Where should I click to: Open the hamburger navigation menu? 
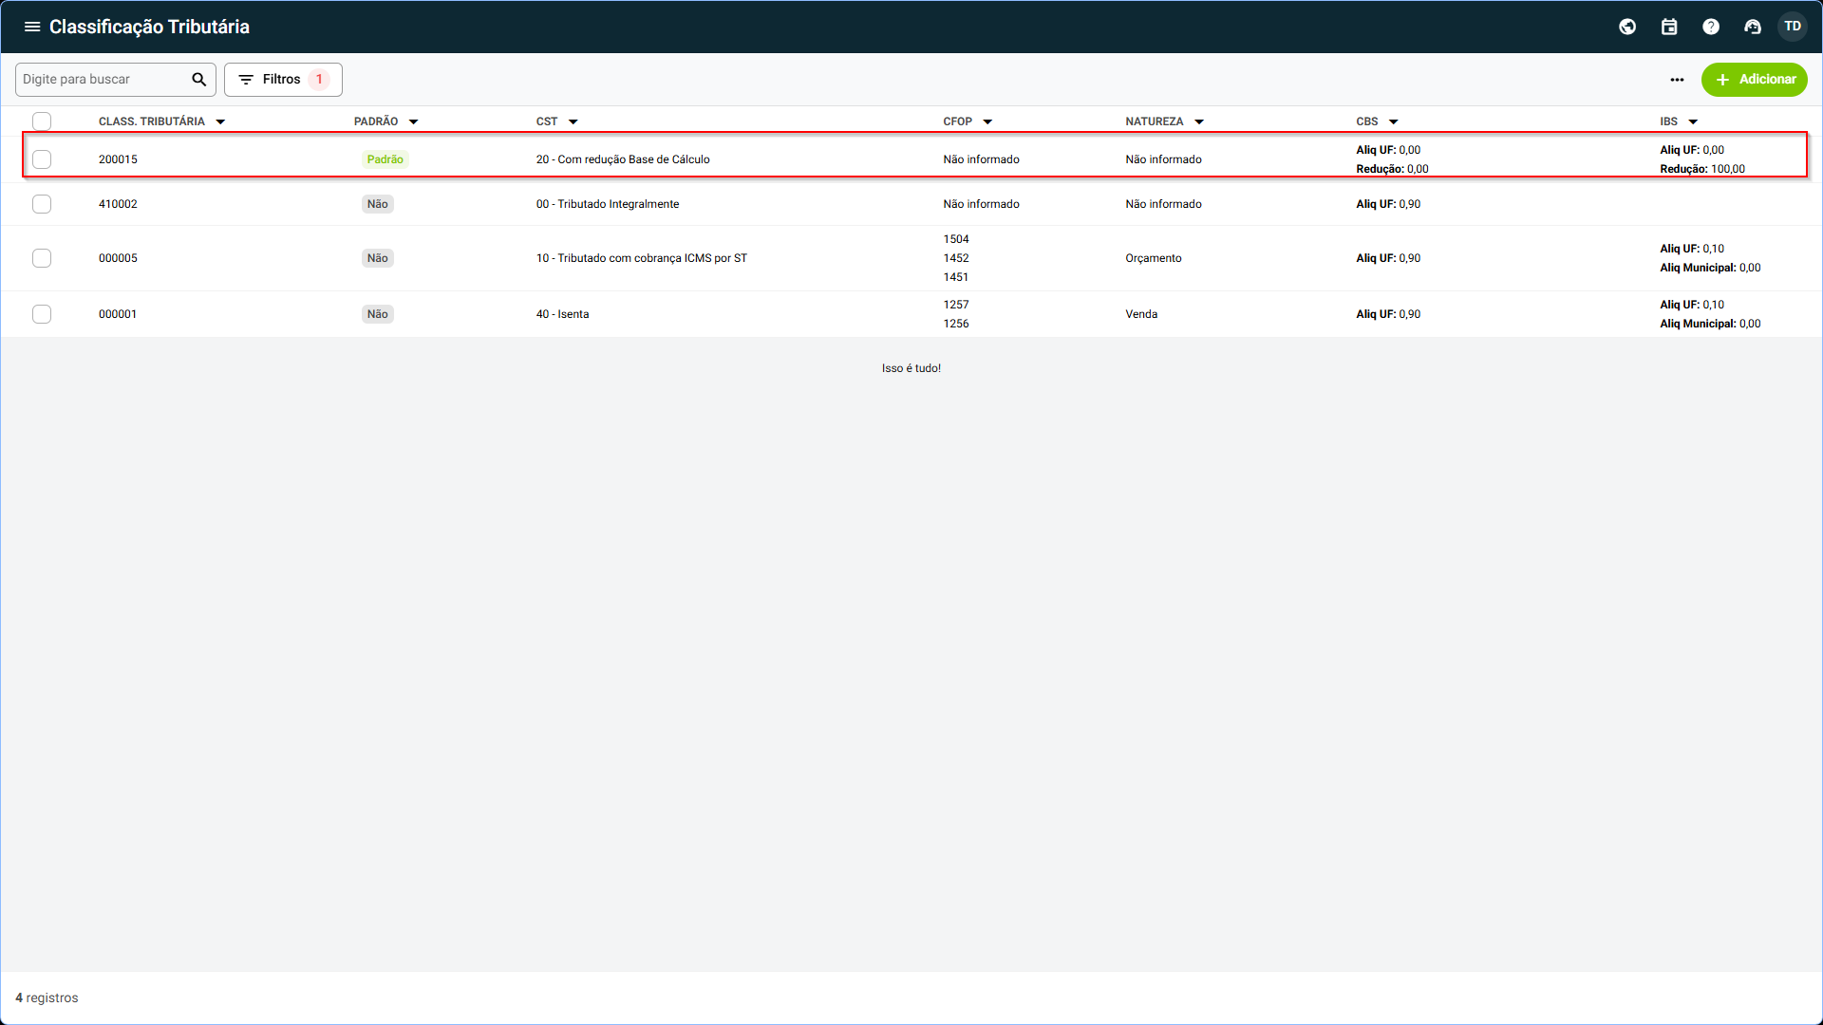(x=32, y=27)
